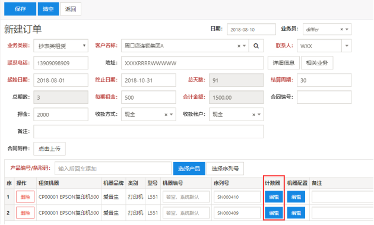Edit 机器配置 for row 2

click(x=296, y=213)
